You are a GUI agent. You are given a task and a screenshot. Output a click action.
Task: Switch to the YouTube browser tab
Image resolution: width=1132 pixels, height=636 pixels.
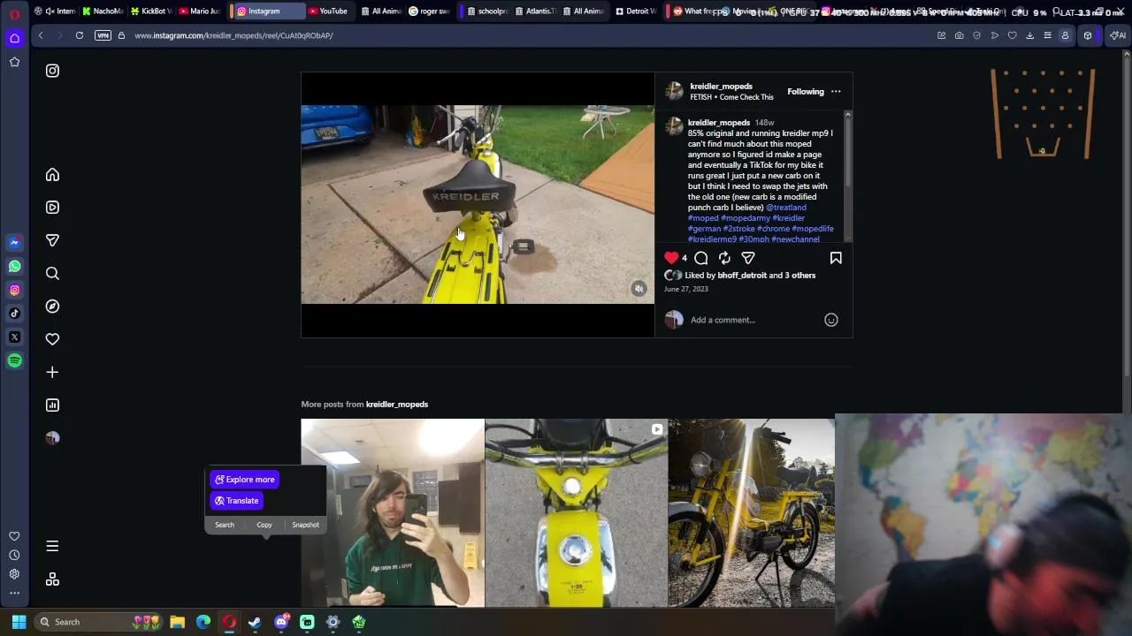(328, 11)
